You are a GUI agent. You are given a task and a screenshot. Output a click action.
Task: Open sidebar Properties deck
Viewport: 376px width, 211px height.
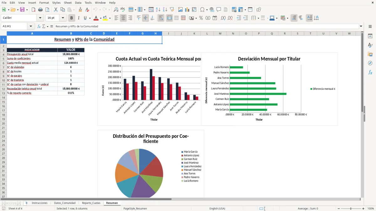pos(370,36)
